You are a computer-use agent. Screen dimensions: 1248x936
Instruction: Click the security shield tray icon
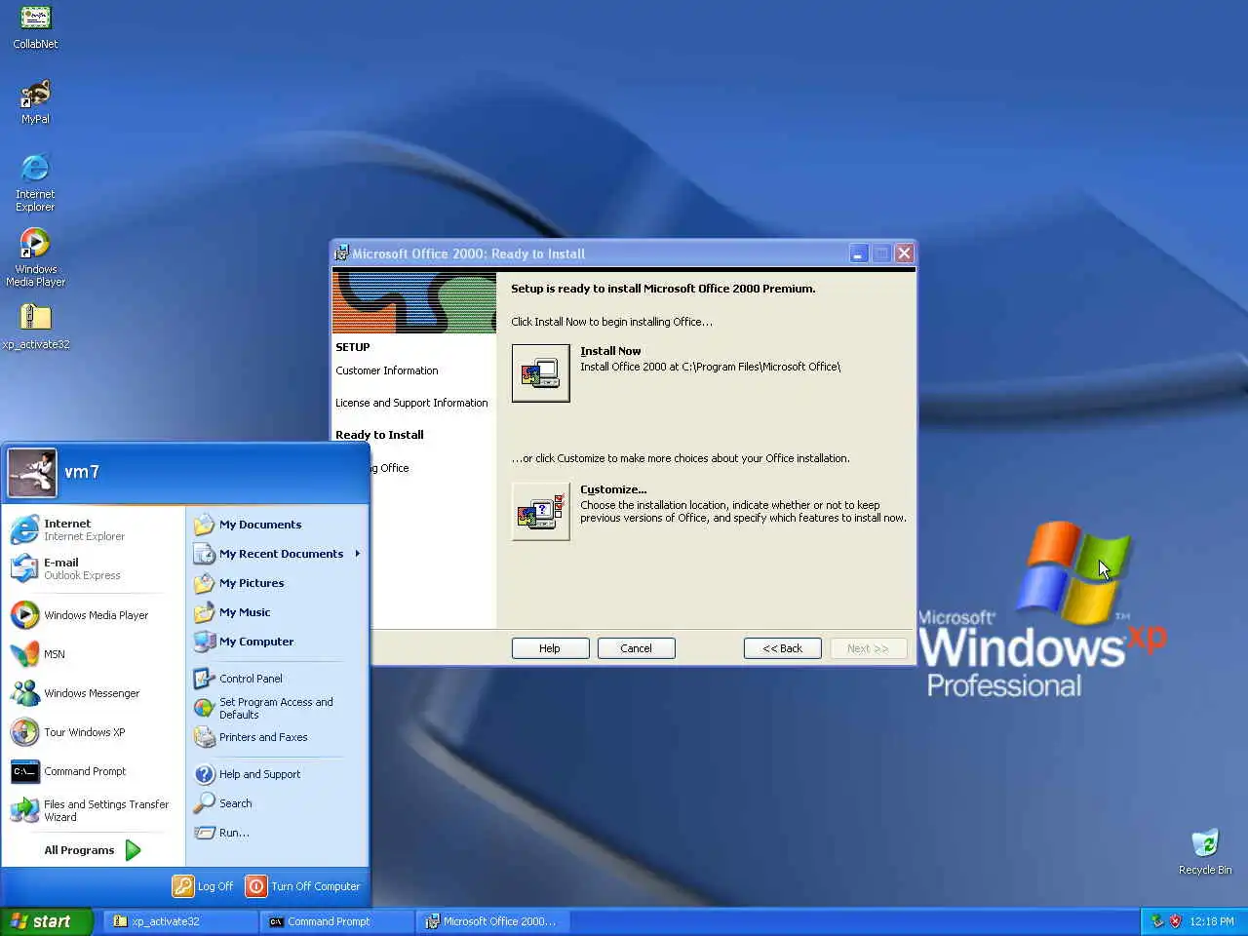(1176, 921)
